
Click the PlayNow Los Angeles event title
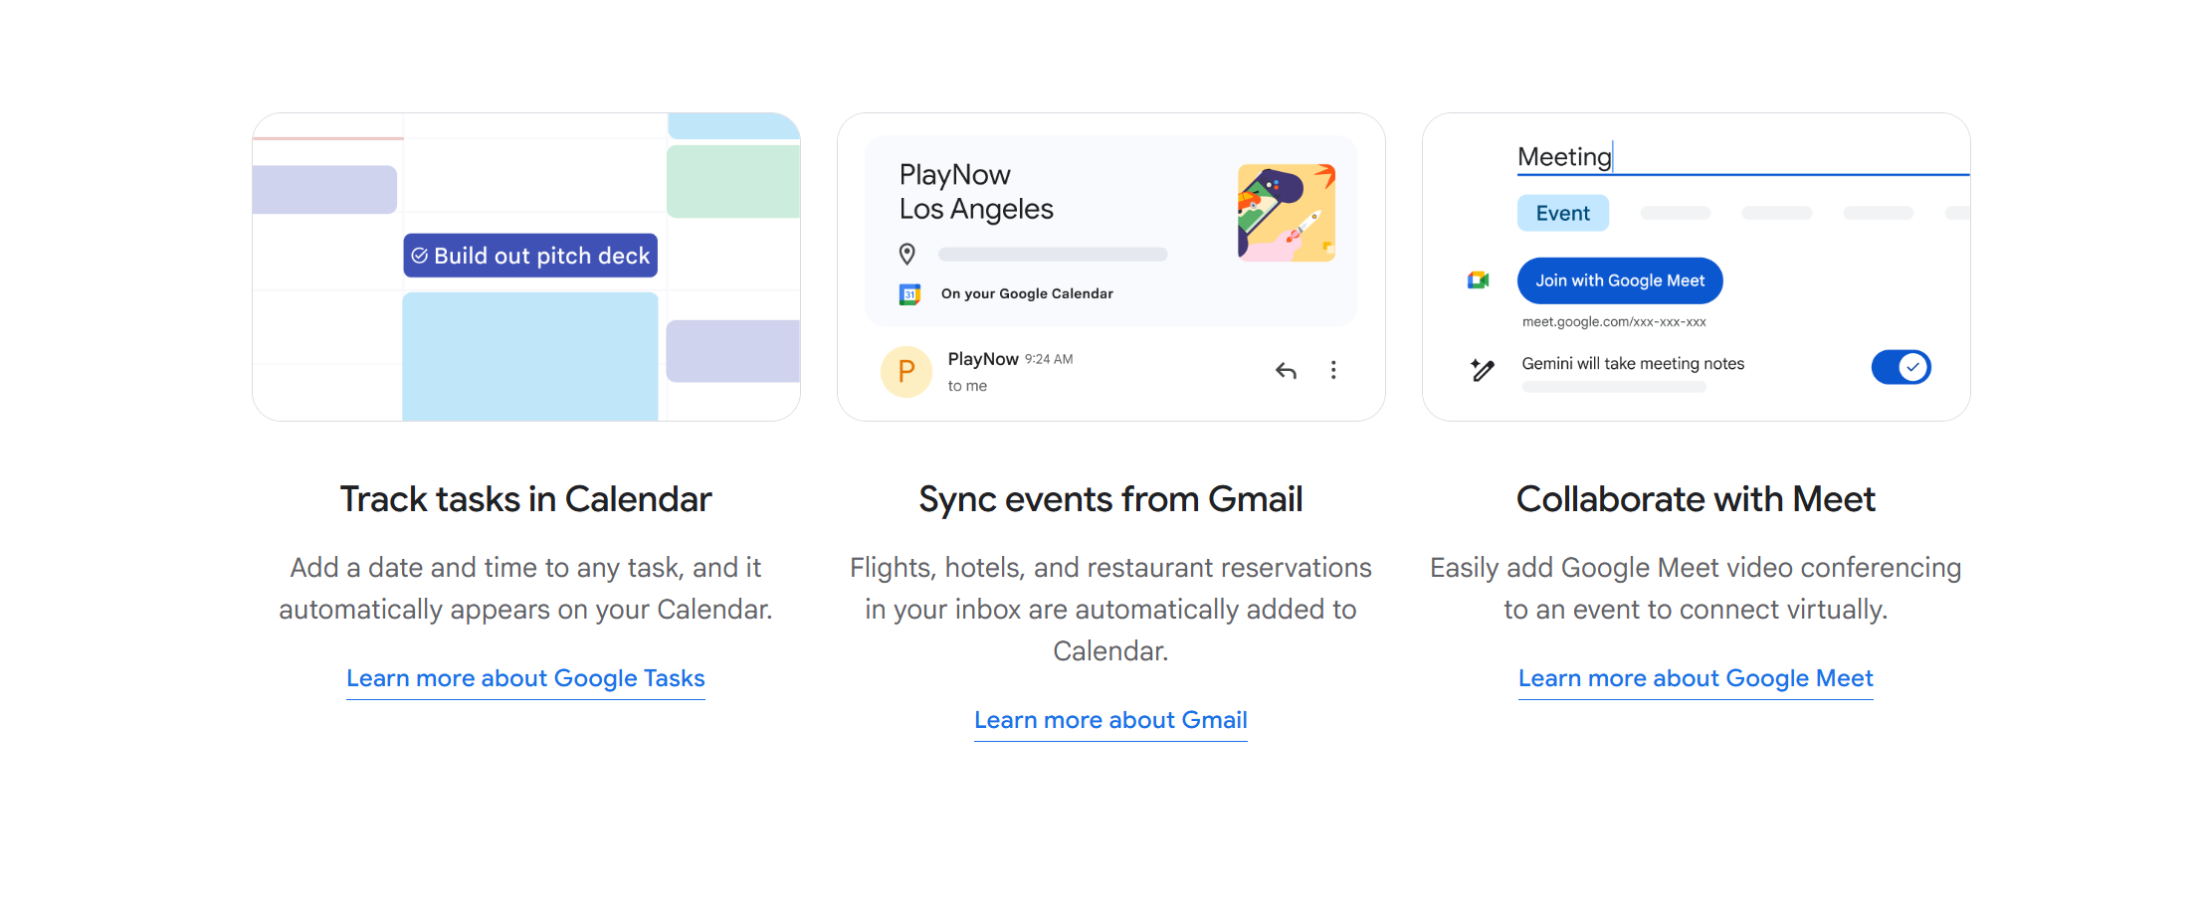click(976, 192)
